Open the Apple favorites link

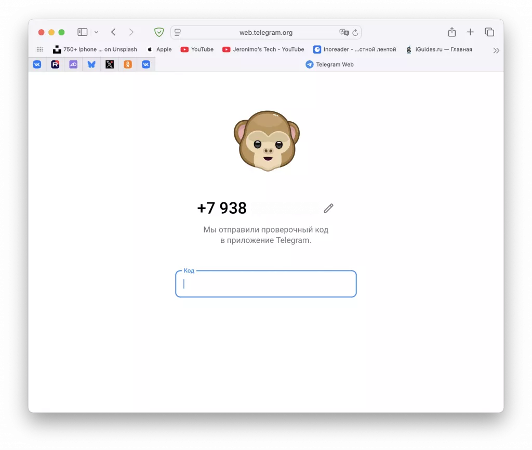(x=158, y=49)
